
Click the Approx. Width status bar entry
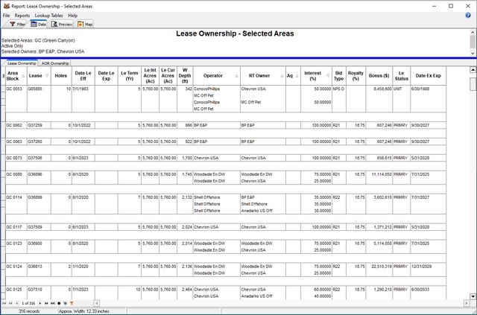tap(84, 311)
